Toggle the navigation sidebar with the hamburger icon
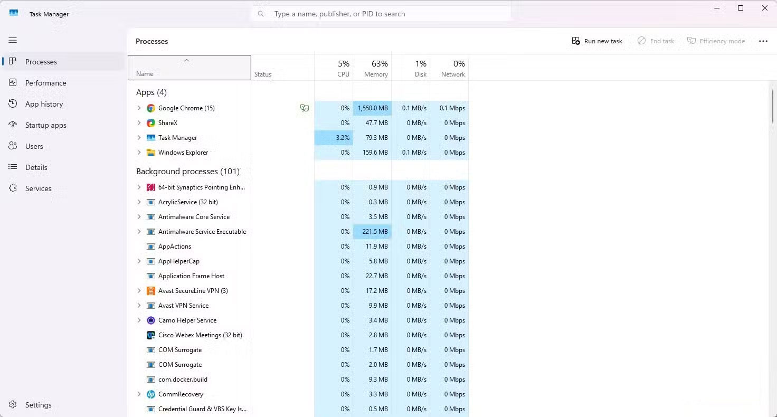This screenshot has height=417, width=777. click(13, 40)
